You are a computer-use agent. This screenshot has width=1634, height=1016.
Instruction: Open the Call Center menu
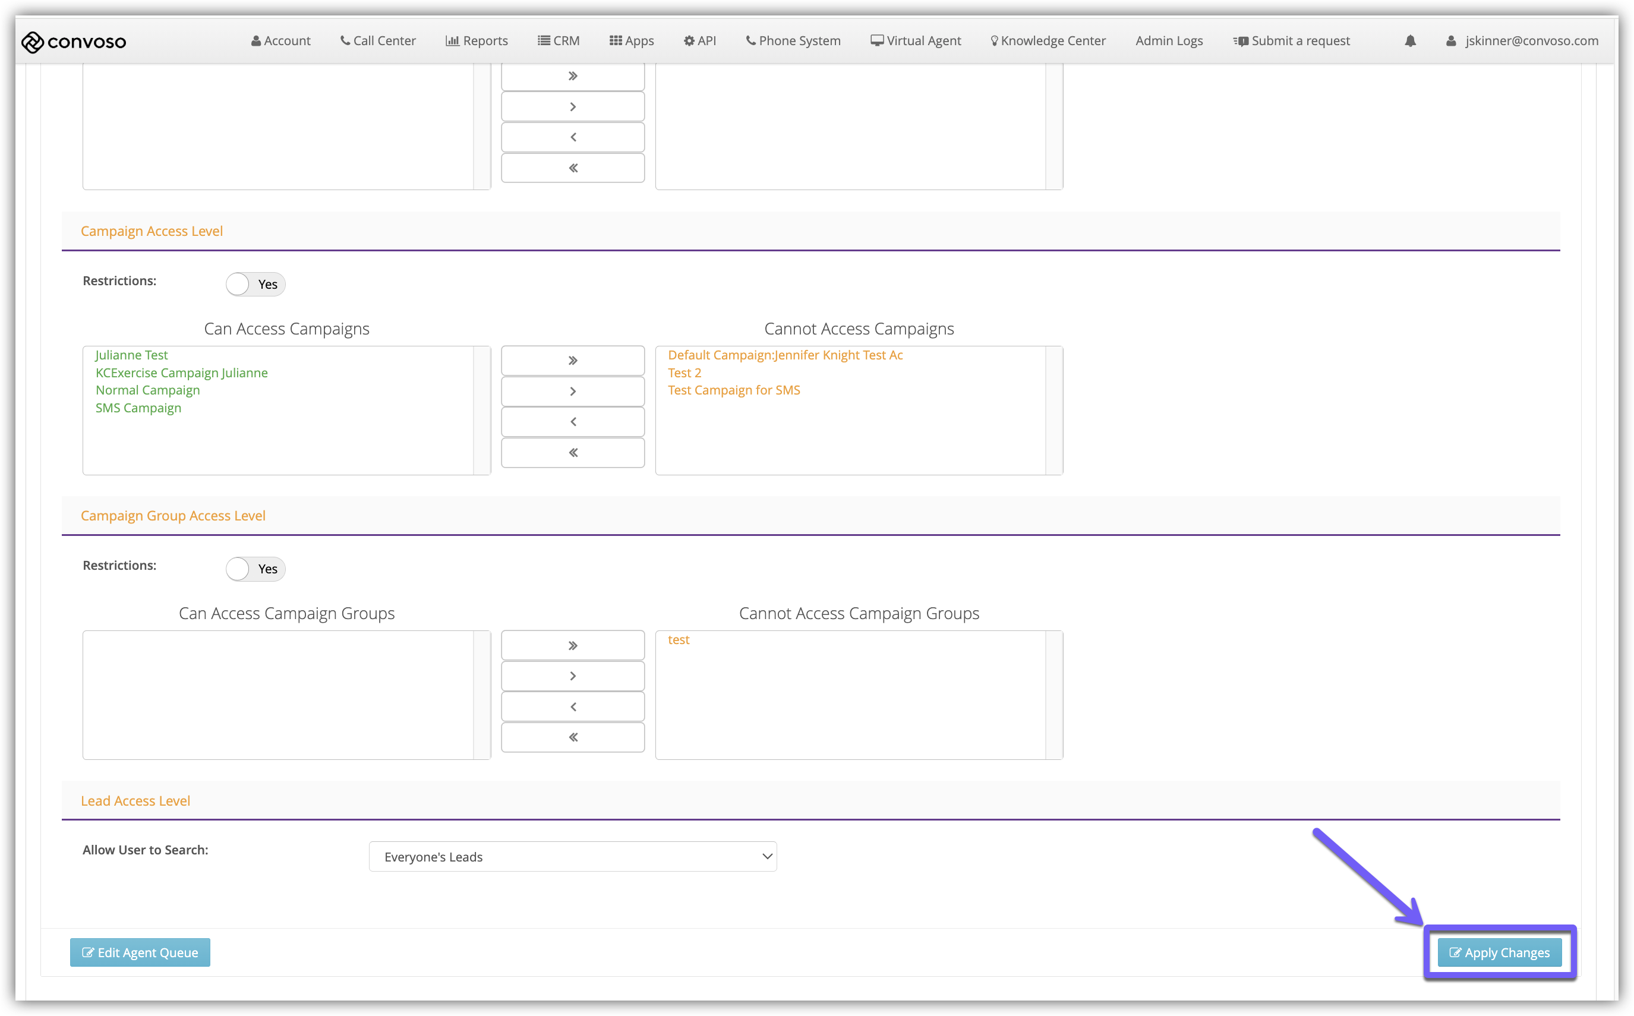click(377, 41)
